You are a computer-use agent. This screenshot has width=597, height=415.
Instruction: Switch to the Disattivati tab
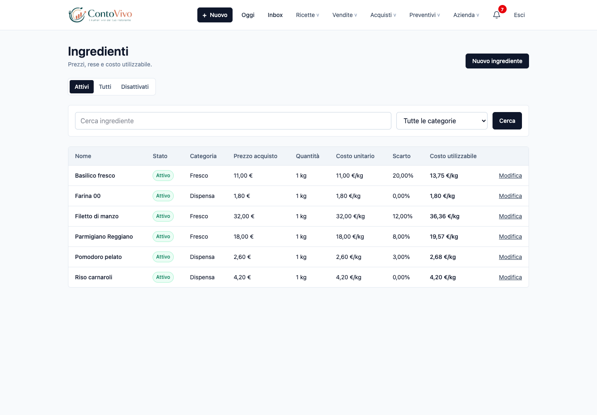(135, 87)
